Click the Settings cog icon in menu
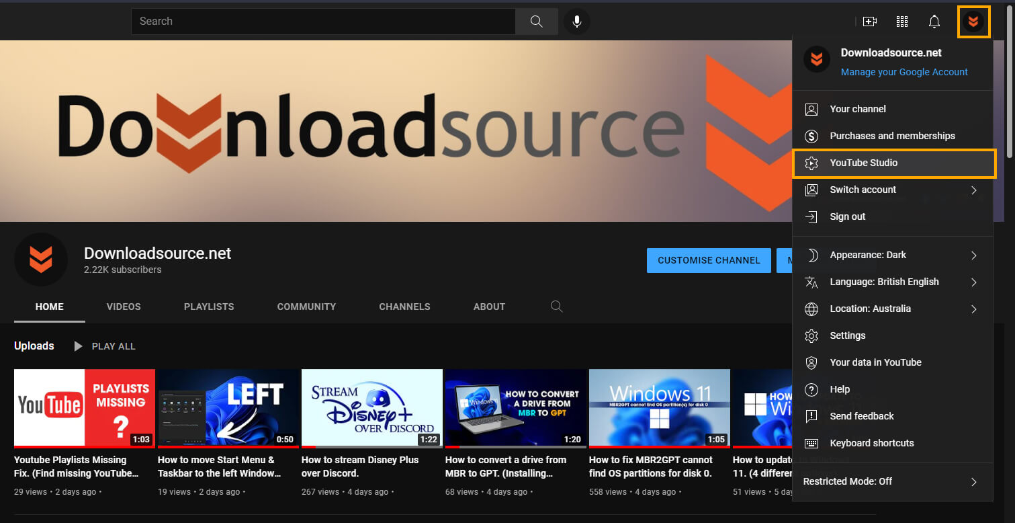This screenshot has width=1015, height=523. click(x=811, y=335)
